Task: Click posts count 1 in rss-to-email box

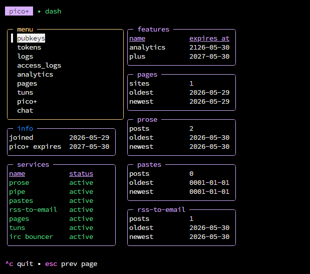Action: coord(191,218)
